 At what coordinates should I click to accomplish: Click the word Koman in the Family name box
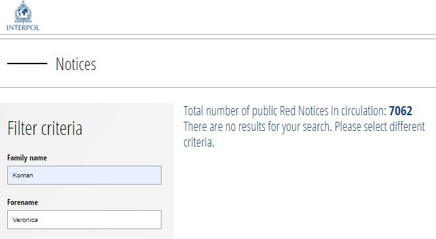coord(23,175)
